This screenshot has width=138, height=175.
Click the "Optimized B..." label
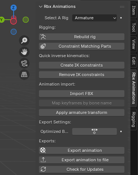coord(54,131)
